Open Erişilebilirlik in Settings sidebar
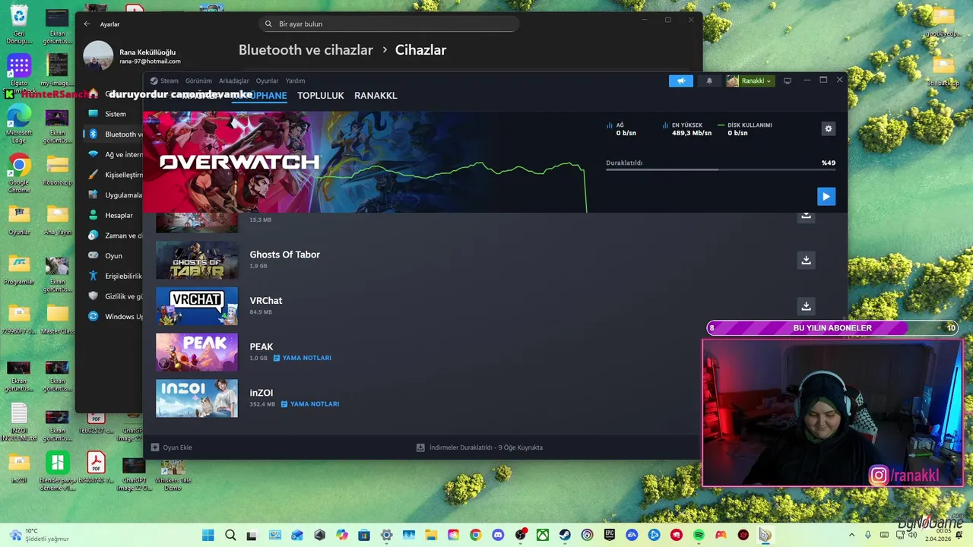Image resolution: width=973 pixels, height=547 pixels. point(114,276)
